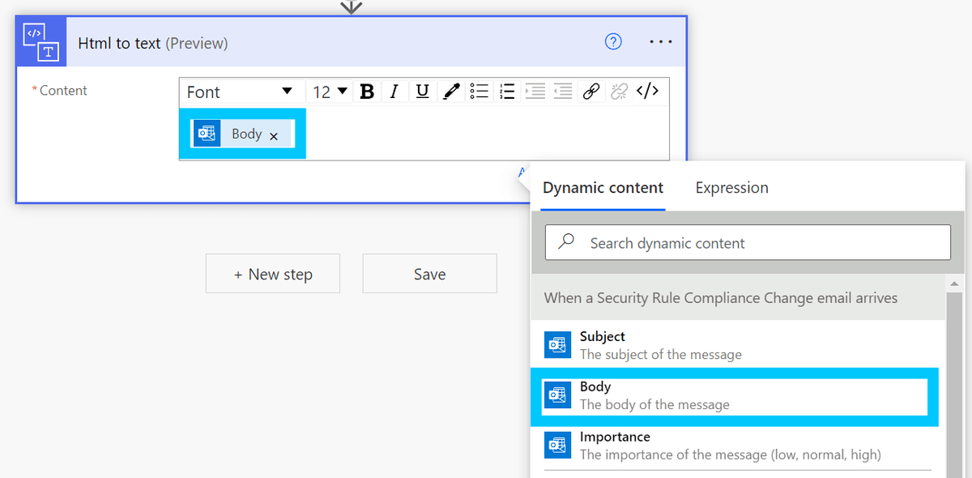This screenshot has width=972, height=478.
Task: Switch to the Dynamic content tab
Action: [x=603, y=187]
